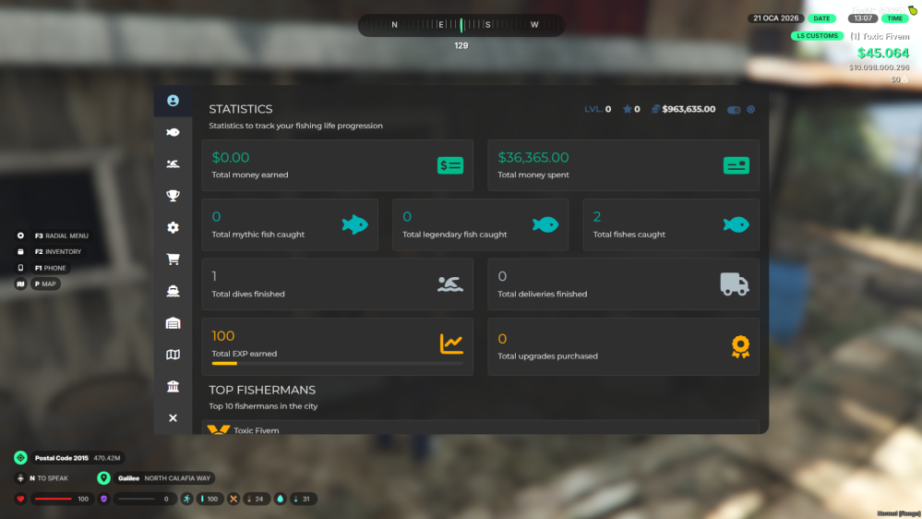Close the fishing menu with X
The width and height of the screenshot is (922, 519).
173,418
